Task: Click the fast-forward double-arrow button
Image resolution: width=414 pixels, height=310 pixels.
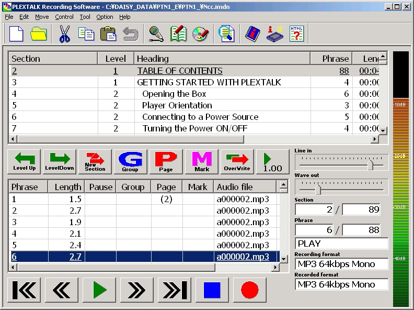Action: click(x=137, y=290)
